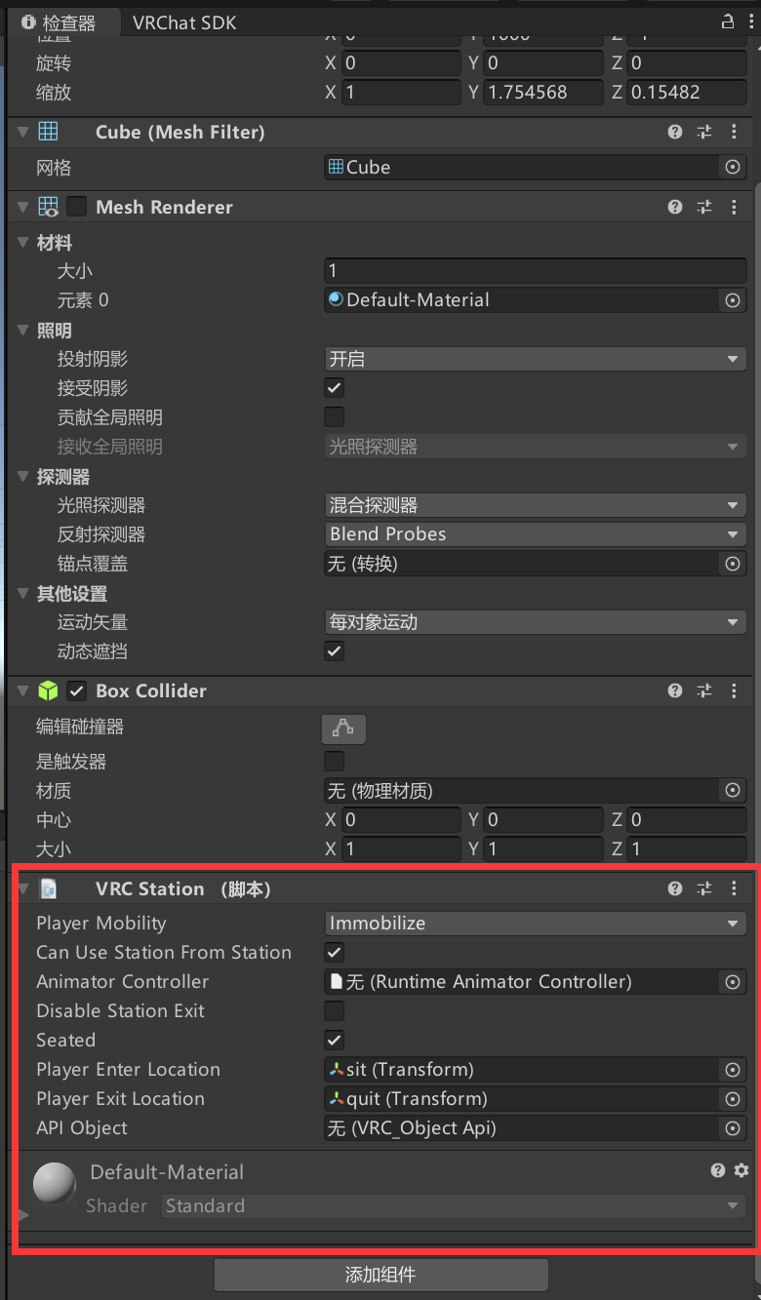The height and width of the screenshot is (1300, 761).
Task: Open the Player Mobility dropdown
Action: click(x=535, y=923)
